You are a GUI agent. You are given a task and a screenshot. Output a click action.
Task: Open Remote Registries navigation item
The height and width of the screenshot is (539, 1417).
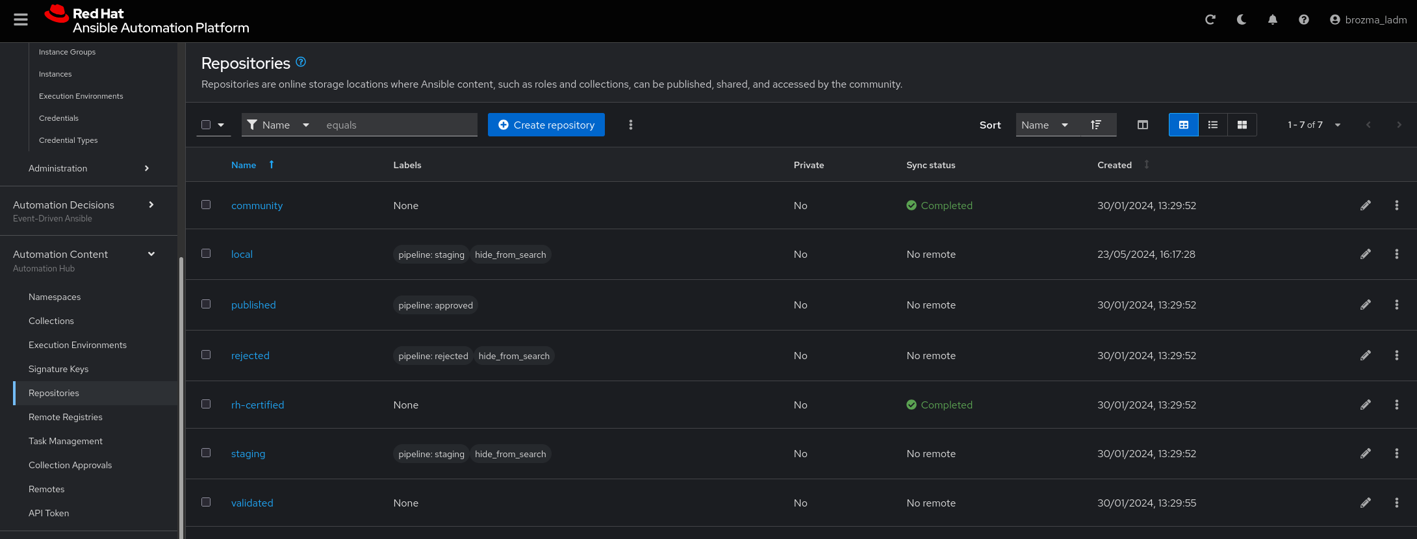click(x=66, y=418)
